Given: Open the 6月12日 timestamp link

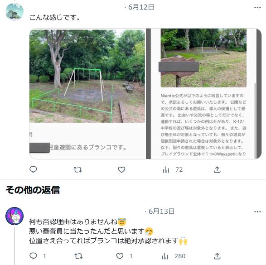Looking at the screenshot, I should click(x=141, y=7).
